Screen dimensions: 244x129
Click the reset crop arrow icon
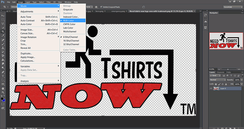click(143, 7)
